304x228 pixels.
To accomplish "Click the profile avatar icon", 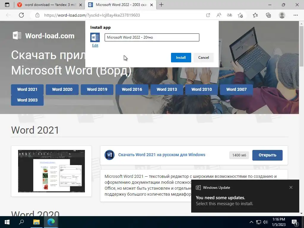I will point(282,15).
